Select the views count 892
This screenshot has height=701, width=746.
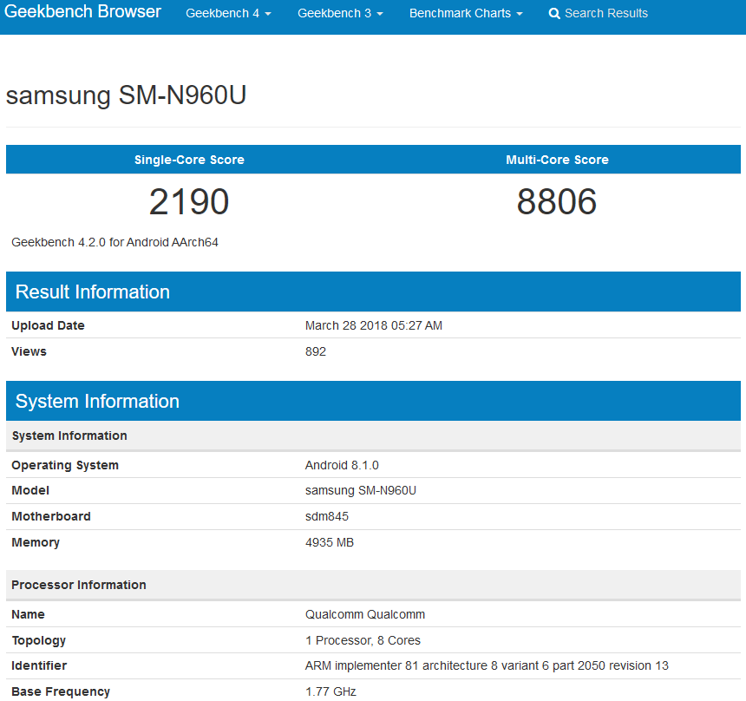(316, 351)
